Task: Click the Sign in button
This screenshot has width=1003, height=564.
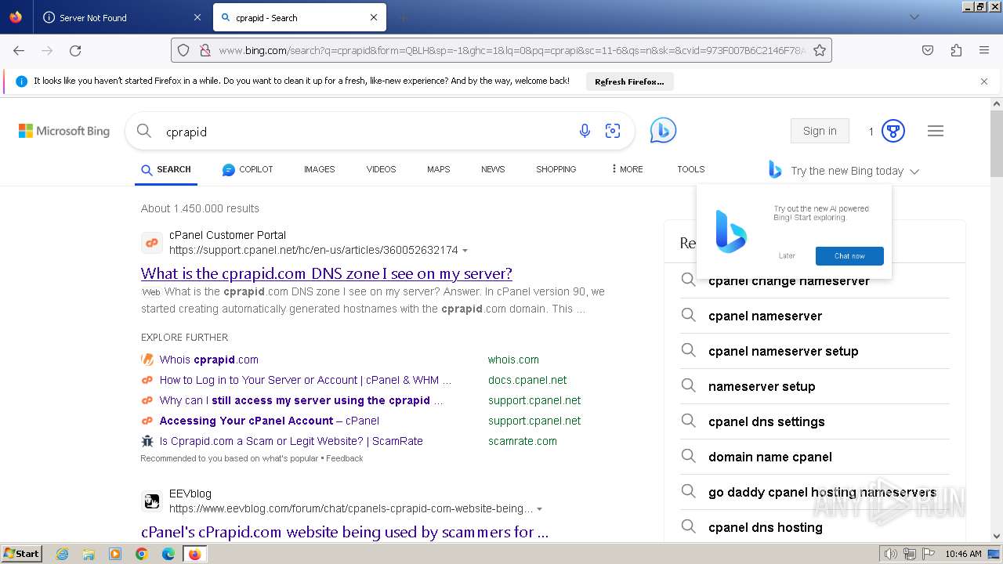Action: (820, 131)
